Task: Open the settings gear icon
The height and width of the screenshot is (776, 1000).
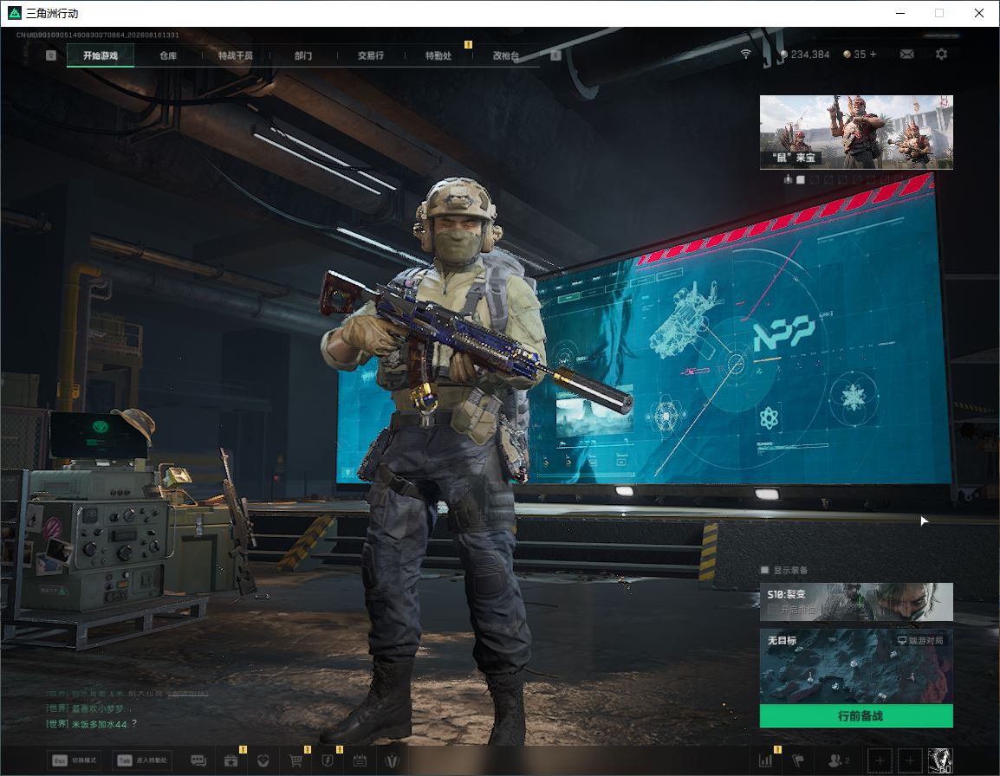Action: click(x=941, y=55)
